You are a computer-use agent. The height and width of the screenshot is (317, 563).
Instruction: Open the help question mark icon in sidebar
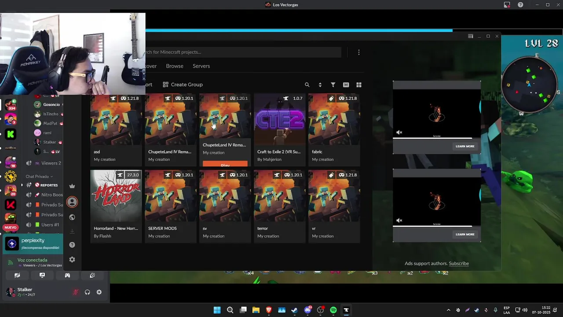coord(72,245)
